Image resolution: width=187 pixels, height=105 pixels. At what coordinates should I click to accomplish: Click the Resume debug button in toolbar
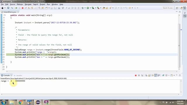16,8
